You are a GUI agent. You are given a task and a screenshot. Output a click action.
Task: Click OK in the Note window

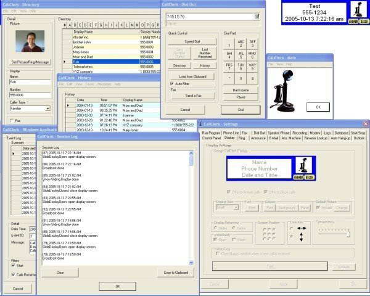coord(318,107)
